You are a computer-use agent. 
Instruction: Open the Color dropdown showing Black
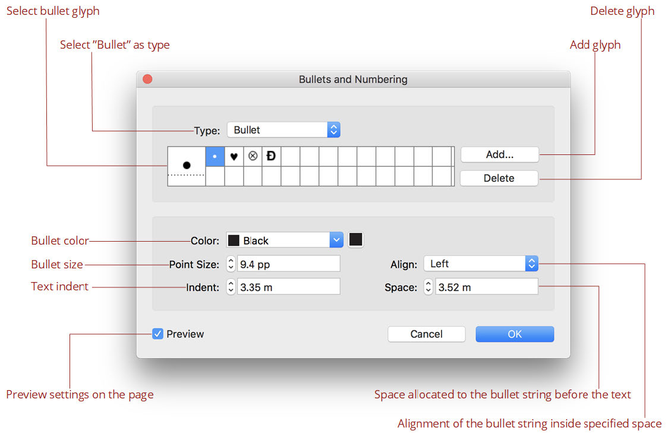[x=285, y=240]
